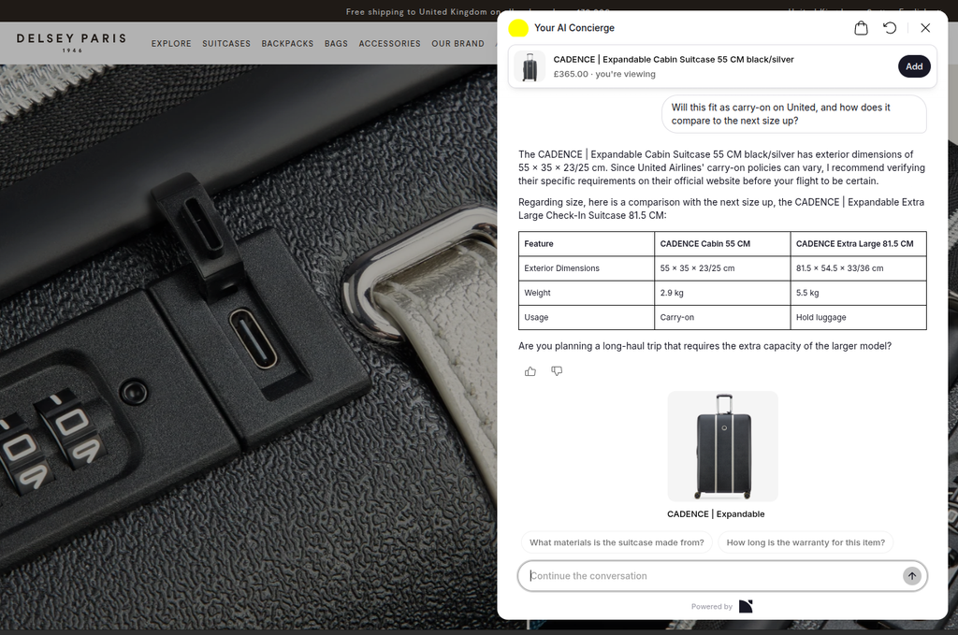Click the Hold luggage usage cell
Viewport: 958px width, 635px height.
tap(859, 318)
